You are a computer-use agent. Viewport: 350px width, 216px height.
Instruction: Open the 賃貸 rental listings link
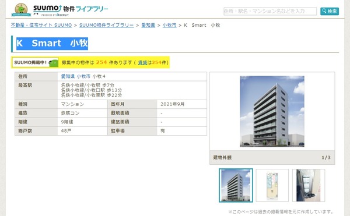coord(143,62)
